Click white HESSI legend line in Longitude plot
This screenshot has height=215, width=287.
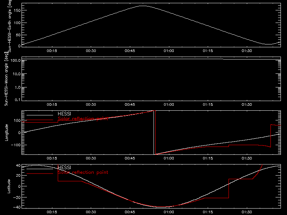coord(40,115)
